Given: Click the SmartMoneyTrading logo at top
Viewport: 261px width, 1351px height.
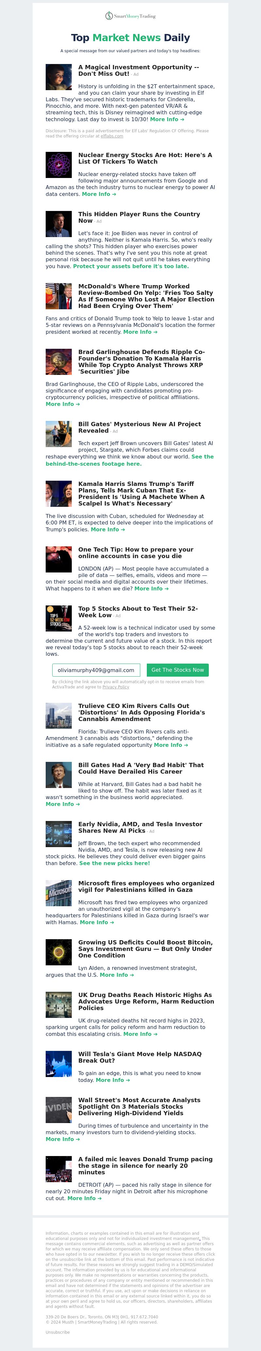Looking at the screenshot, I should pos(130,16).
